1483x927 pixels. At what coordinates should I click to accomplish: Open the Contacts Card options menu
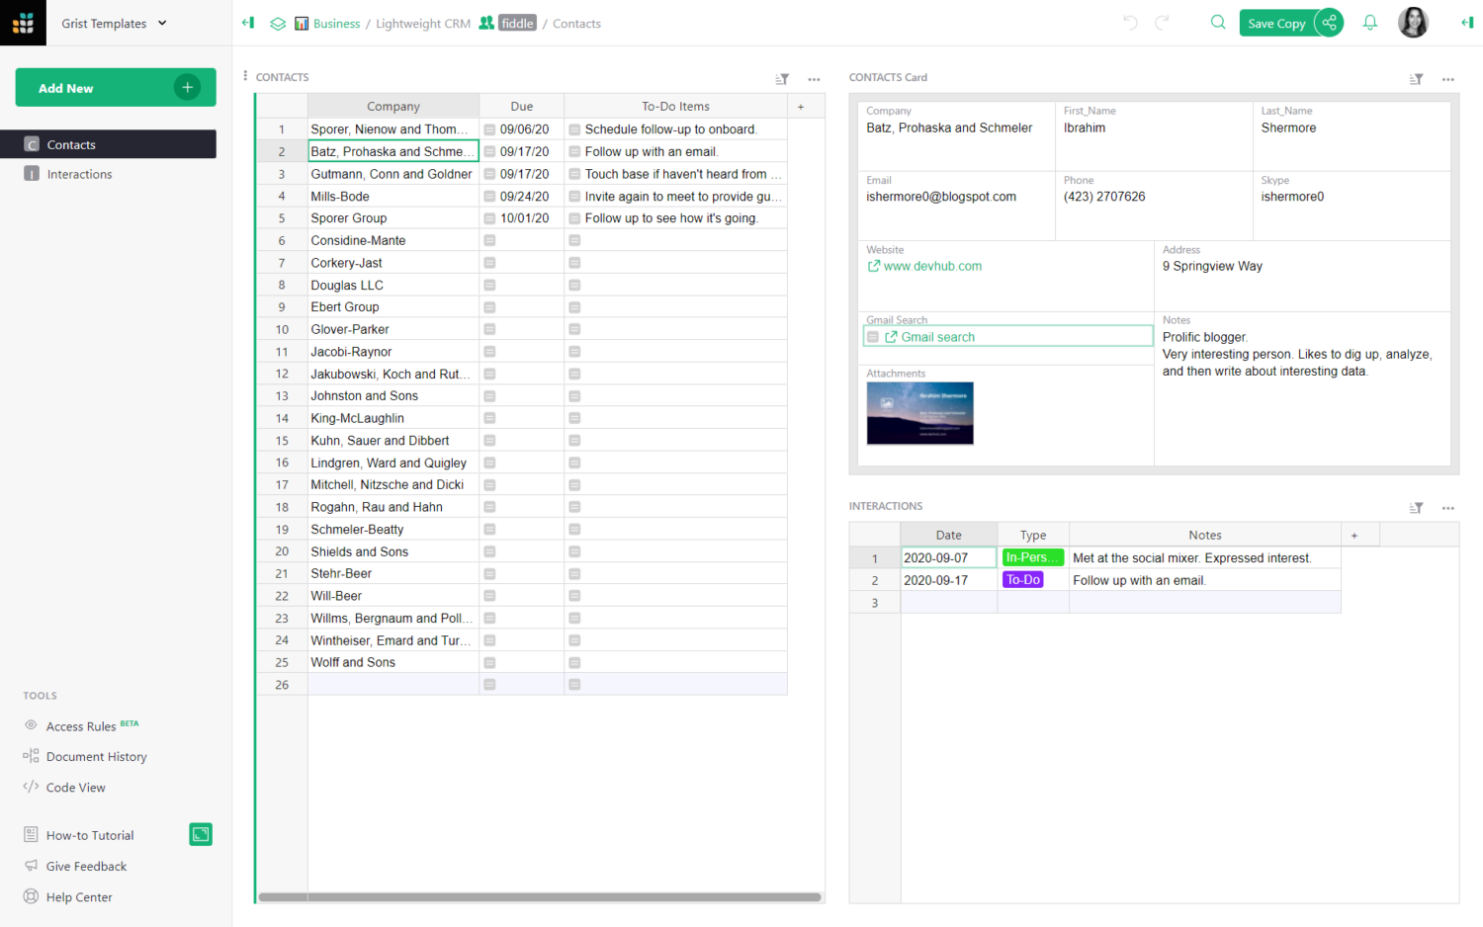[x=1447, y=77]
